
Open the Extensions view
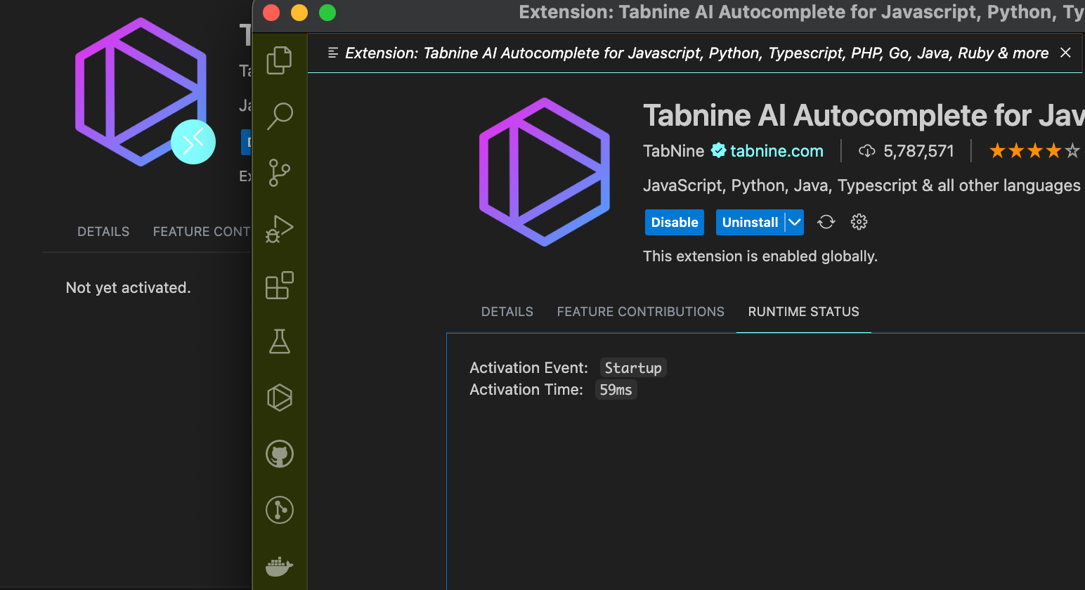[279, 285]
